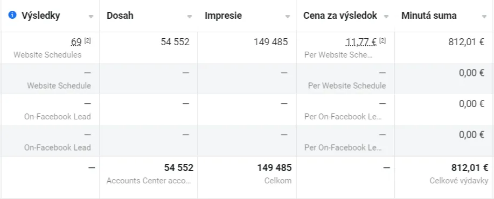Sort by Cena za výsledok header
The height and width of the screenshot is (199, 494).
tap(340, 16)
